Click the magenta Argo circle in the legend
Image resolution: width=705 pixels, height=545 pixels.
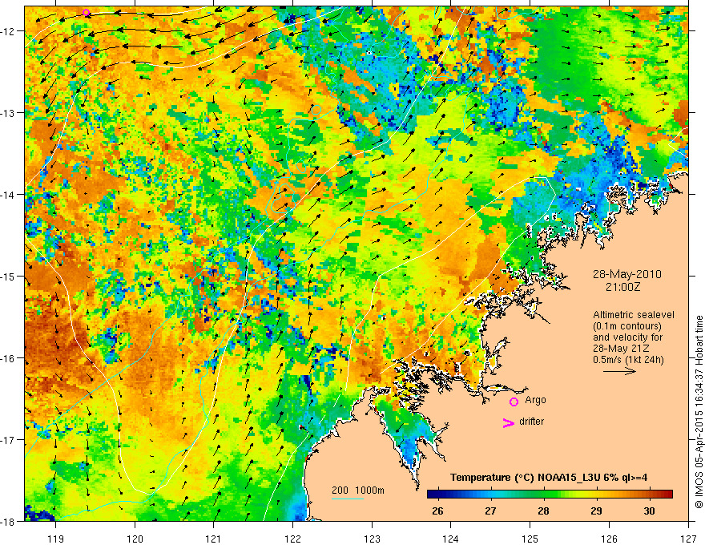514,402
